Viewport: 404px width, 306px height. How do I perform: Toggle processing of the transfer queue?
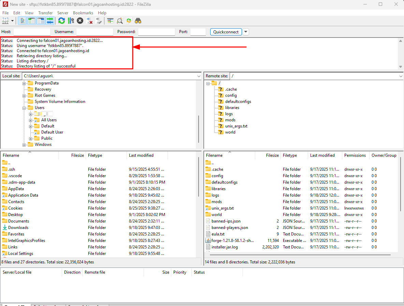point(71,21)
